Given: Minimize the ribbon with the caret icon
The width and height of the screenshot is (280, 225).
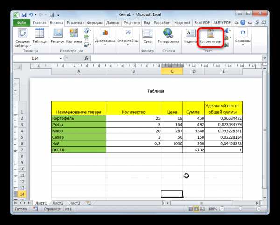Looking at the screenshot, I should (x=236, y=23).
